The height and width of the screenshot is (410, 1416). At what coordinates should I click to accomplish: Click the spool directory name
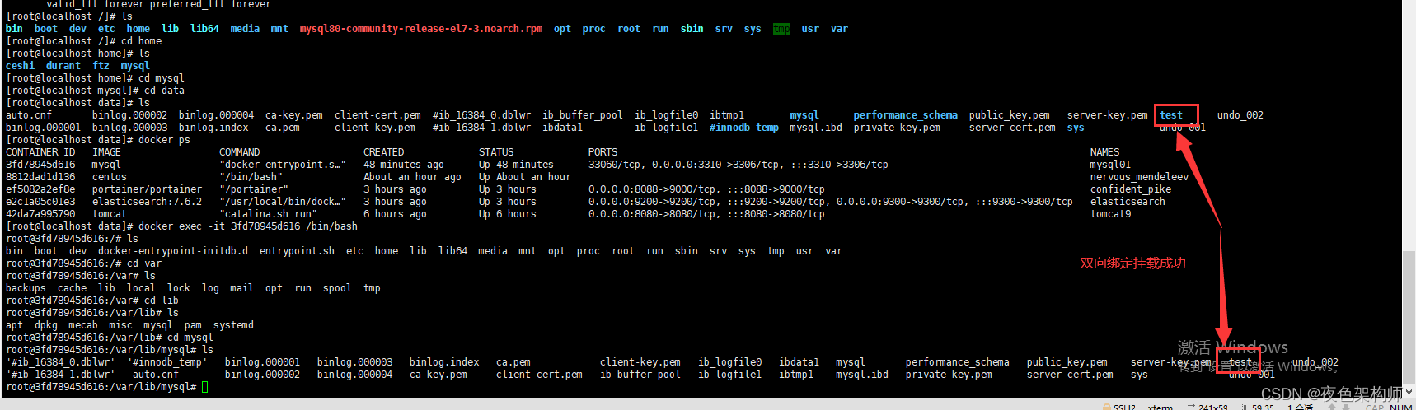point(337,288)
